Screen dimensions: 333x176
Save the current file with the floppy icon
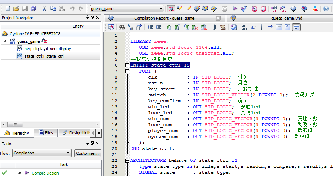tap(25, 9)
